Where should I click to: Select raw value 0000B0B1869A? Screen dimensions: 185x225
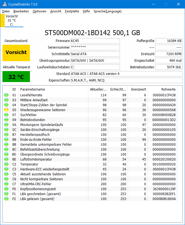pos(164,199)
